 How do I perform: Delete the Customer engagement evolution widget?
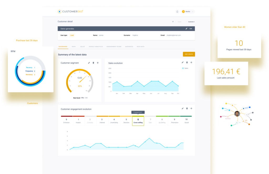187,108
